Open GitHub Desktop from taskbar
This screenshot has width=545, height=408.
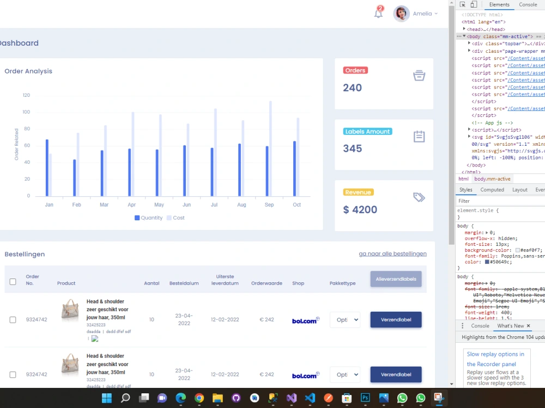(x=236, y=398)
